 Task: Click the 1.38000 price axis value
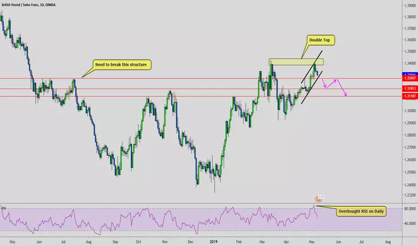[410, 17]
